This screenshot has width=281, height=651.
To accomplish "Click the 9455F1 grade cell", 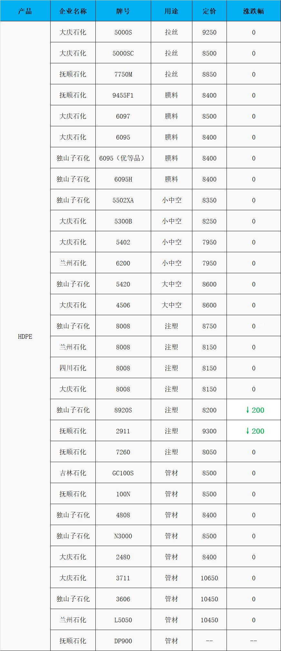I will click(x=123, y=95).
